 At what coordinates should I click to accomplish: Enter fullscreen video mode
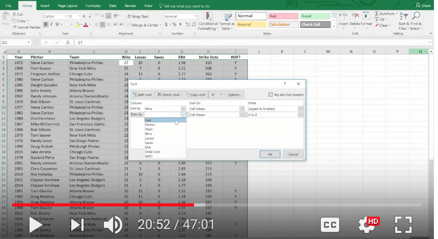pos(403,224)
